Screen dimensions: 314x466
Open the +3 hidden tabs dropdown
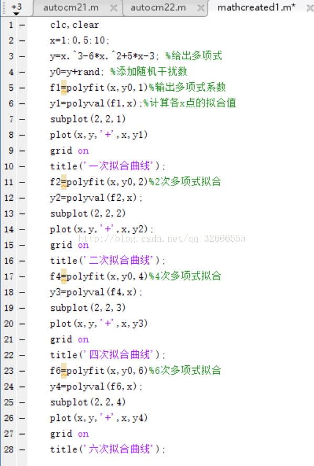(16, 8)
